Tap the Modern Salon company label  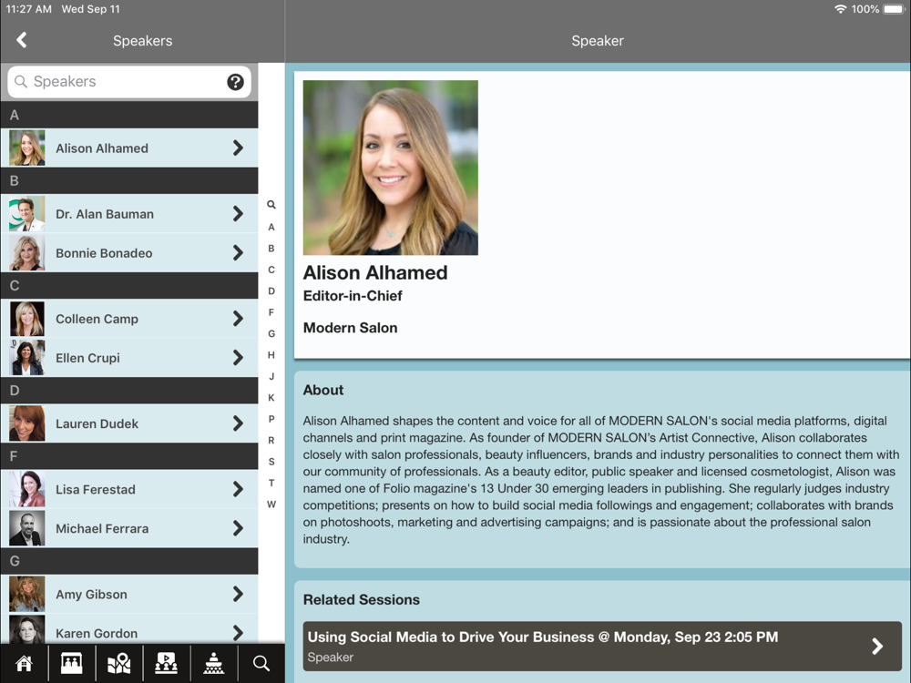pos(351,328)
